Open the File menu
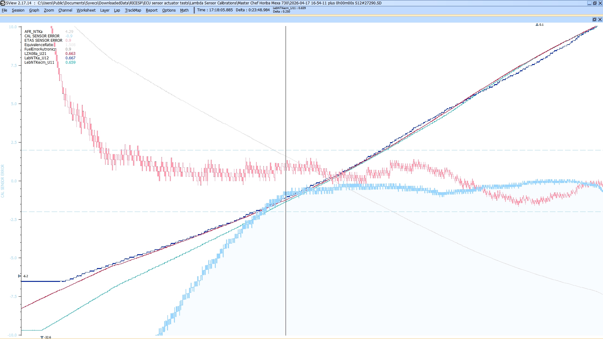Viewport: 603px width, 339px height. [x=4, y=10]
